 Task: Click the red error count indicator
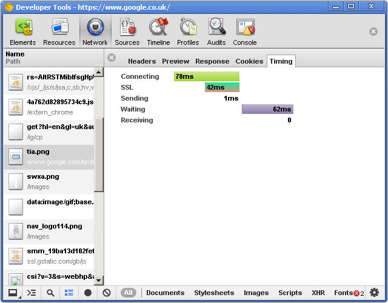coord(359,293)
